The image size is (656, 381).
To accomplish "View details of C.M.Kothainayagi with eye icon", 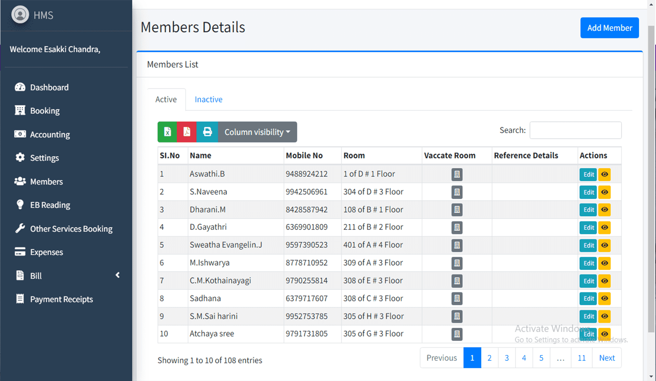I will coord(604,281).
